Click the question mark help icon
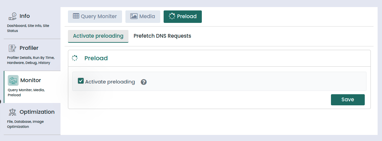 (144, 82)
